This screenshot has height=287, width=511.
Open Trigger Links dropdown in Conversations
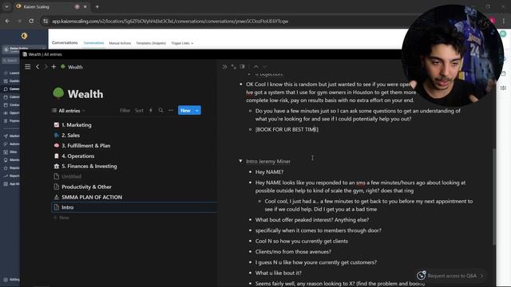coord(182,43)
